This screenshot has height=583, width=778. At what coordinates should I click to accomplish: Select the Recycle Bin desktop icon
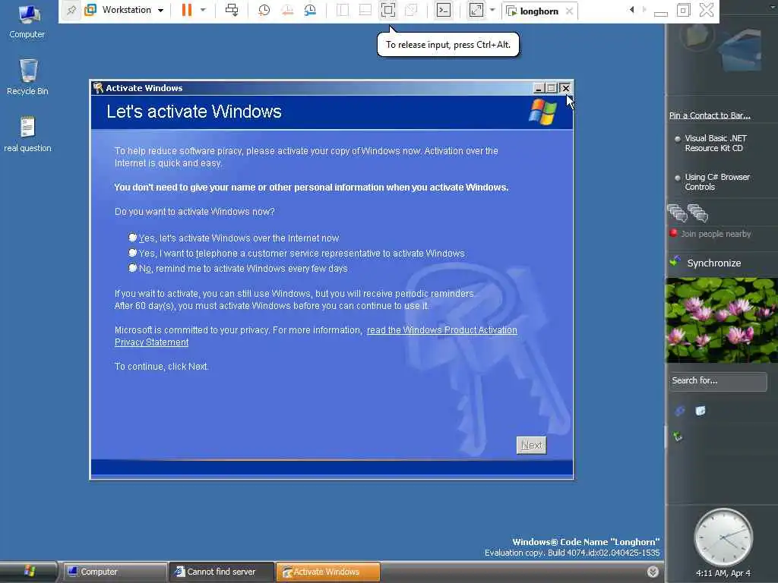28,77
